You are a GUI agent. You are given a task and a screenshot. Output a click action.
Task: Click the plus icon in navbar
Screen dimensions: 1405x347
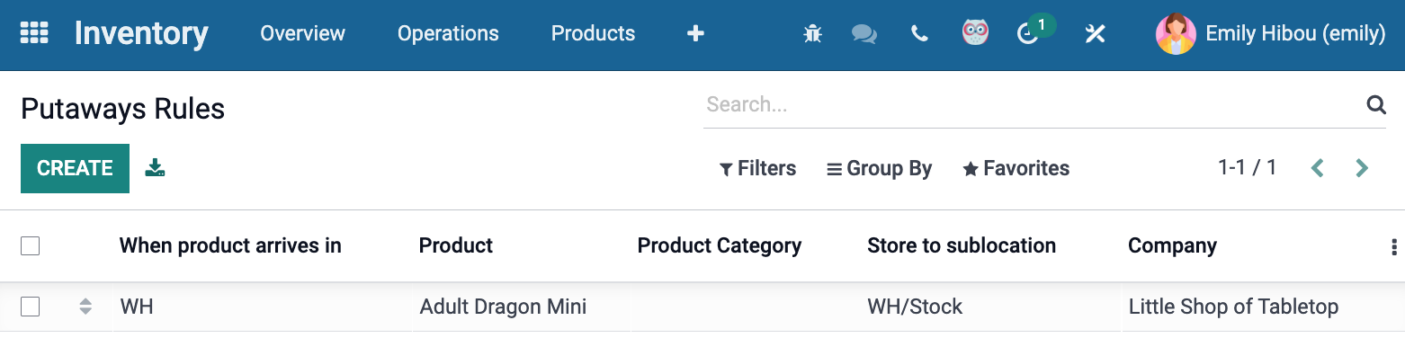pos(695,34)
